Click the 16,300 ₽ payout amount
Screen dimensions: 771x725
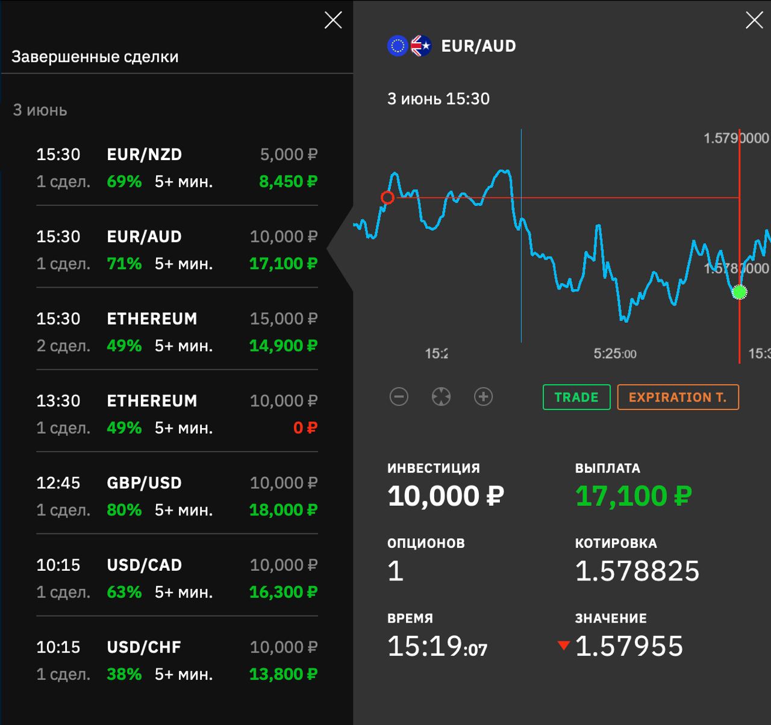283,592
